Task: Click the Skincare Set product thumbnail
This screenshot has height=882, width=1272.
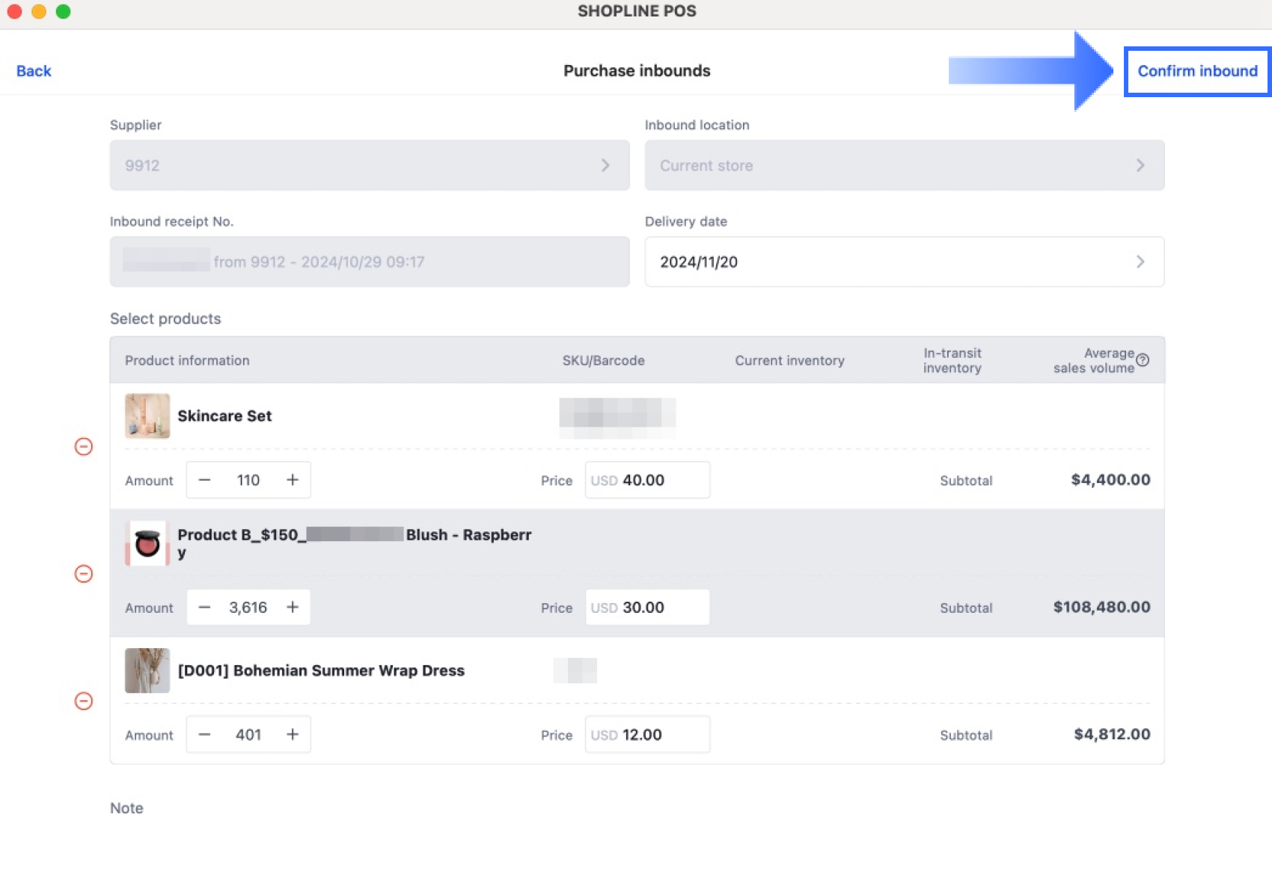Action: 147,416
